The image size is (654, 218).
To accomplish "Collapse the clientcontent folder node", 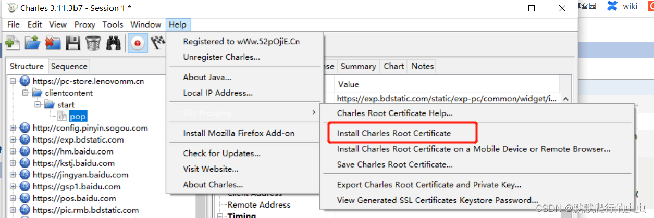I will tap(24, 93).
